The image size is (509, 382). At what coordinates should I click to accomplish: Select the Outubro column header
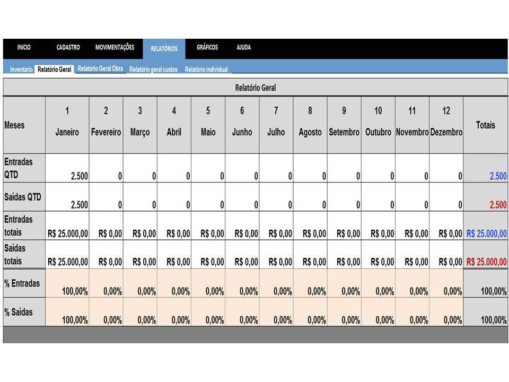point(379,125)
